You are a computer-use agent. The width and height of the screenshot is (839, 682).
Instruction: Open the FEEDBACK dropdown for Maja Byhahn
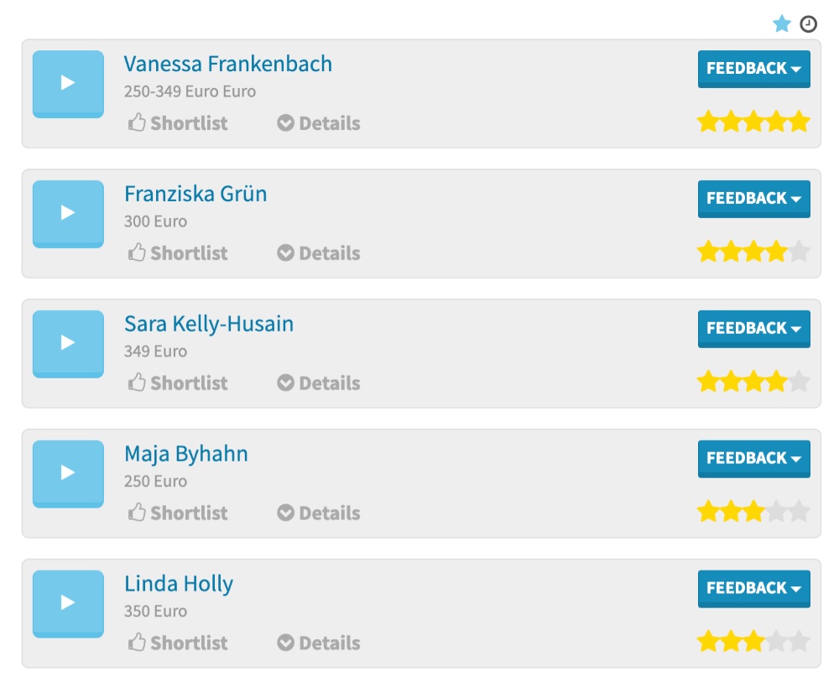click(753, 459)
